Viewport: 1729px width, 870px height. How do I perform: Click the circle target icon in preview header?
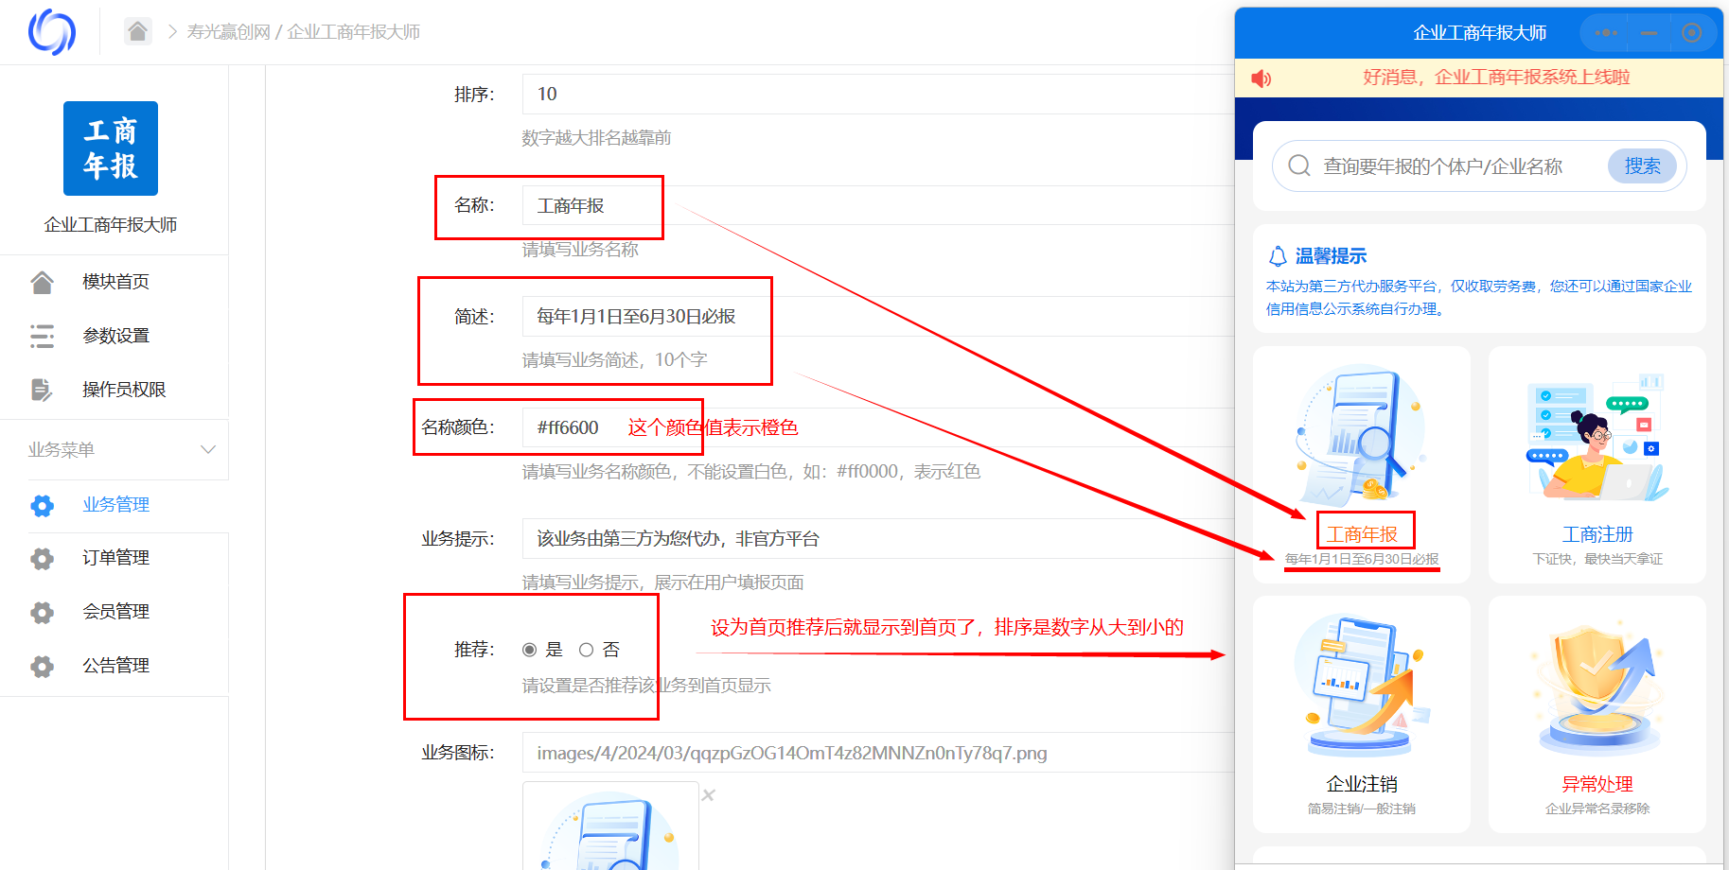(1692, 33)
